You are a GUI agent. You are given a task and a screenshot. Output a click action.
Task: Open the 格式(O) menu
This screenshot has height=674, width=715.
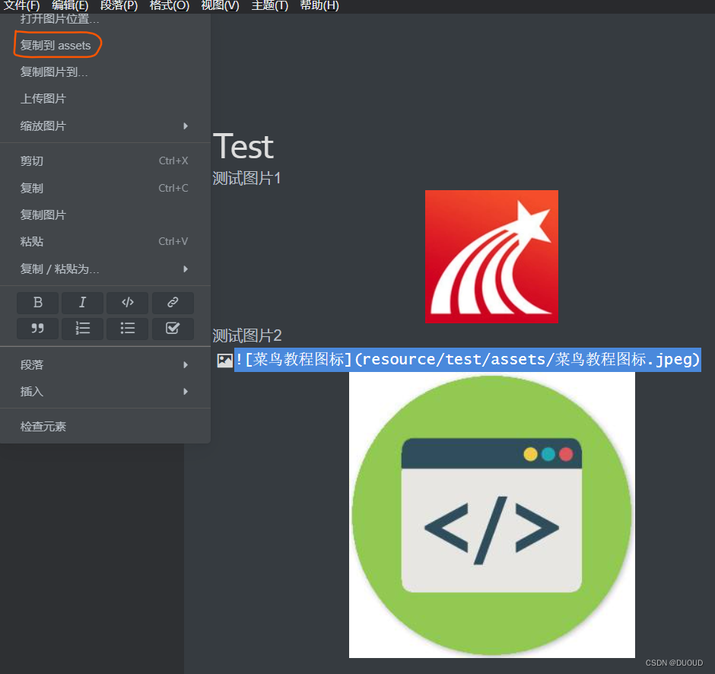[x=169, y=5]
